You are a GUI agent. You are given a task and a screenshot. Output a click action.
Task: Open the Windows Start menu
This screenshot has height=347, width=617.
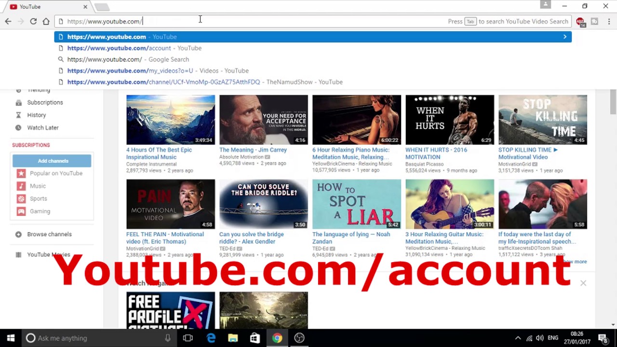click(x=11, y=338)
